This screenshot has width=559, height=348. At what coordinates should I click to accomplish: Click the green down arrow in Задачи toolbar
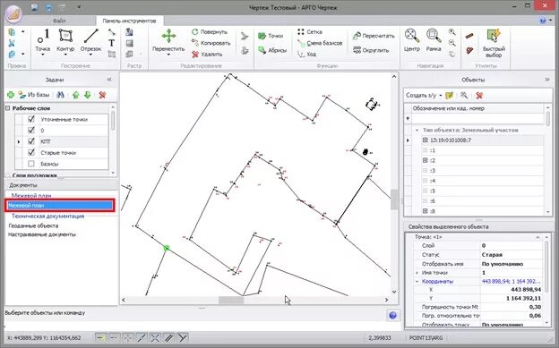coord(88,95)
